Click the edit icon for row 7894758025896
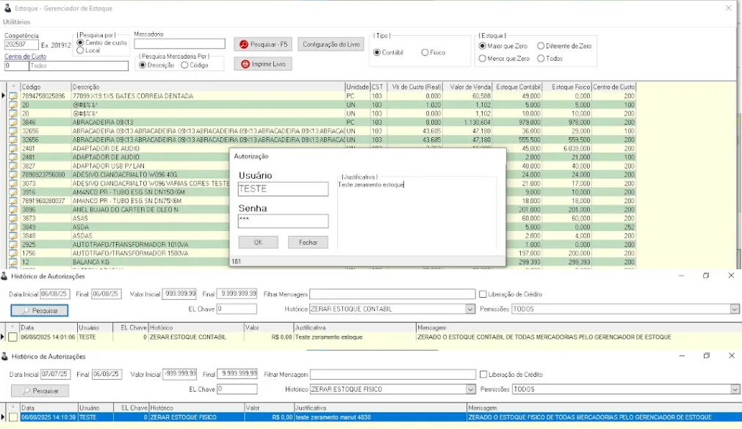Image resolution: width=742 pixels, height=429 pixels. coord(13,96)
